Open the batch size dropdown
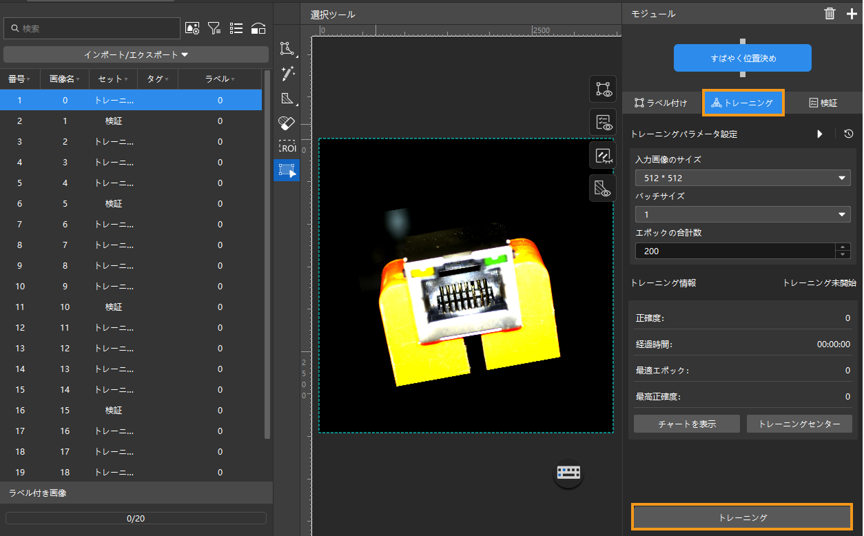This screenshot has height=536, width=864. [742, 214]
